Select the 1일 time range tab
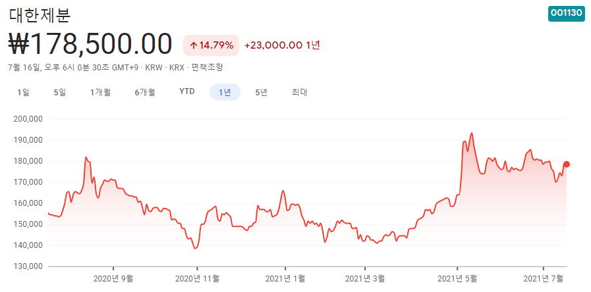Screen dimensions: 591x292 [x=23, y=92]
